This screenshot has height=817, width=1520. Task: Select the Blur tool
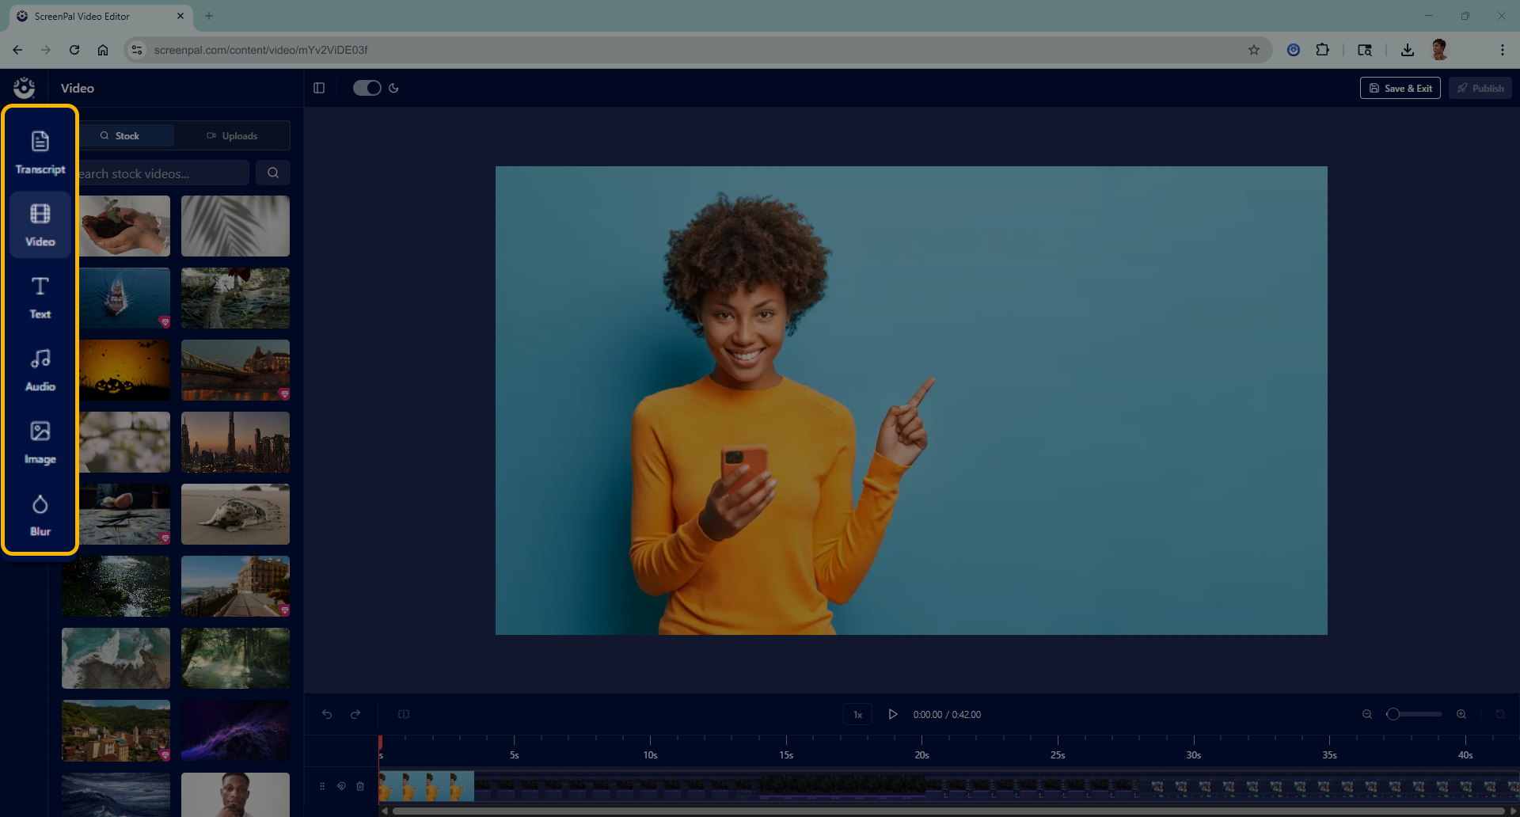(x=40, y=515)
